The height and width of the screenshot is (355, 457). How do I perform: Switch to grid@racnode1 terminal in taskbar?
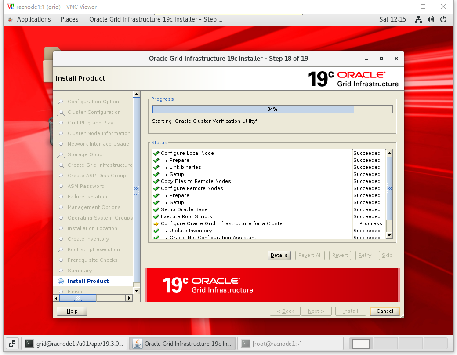(x=76, y=344)
